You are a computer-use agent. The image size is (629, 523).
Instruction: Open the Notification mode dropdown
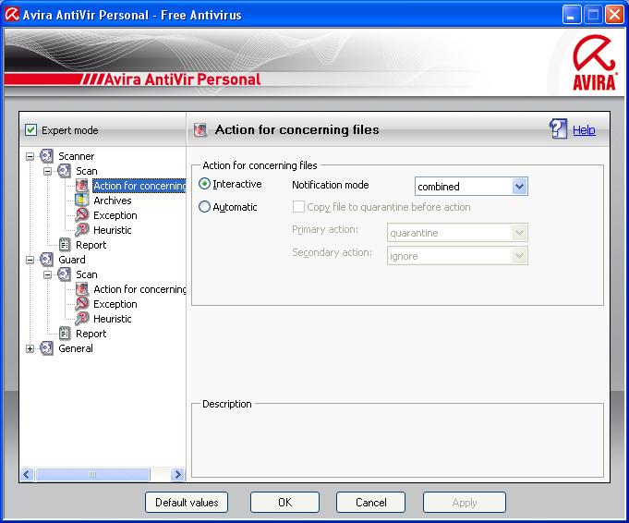click(x=519, y=187)
